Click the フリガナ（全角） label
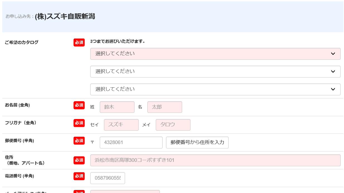344x193 pixels. point(21,123)
